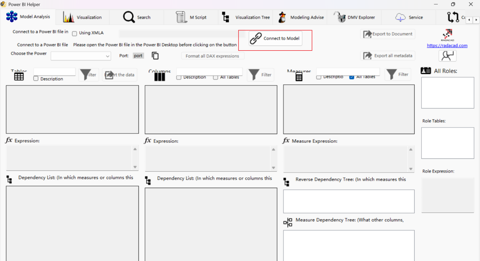Viewport: 480px width, 261px height.
Task: Open the radacad.com link
Action: [447, 45]
